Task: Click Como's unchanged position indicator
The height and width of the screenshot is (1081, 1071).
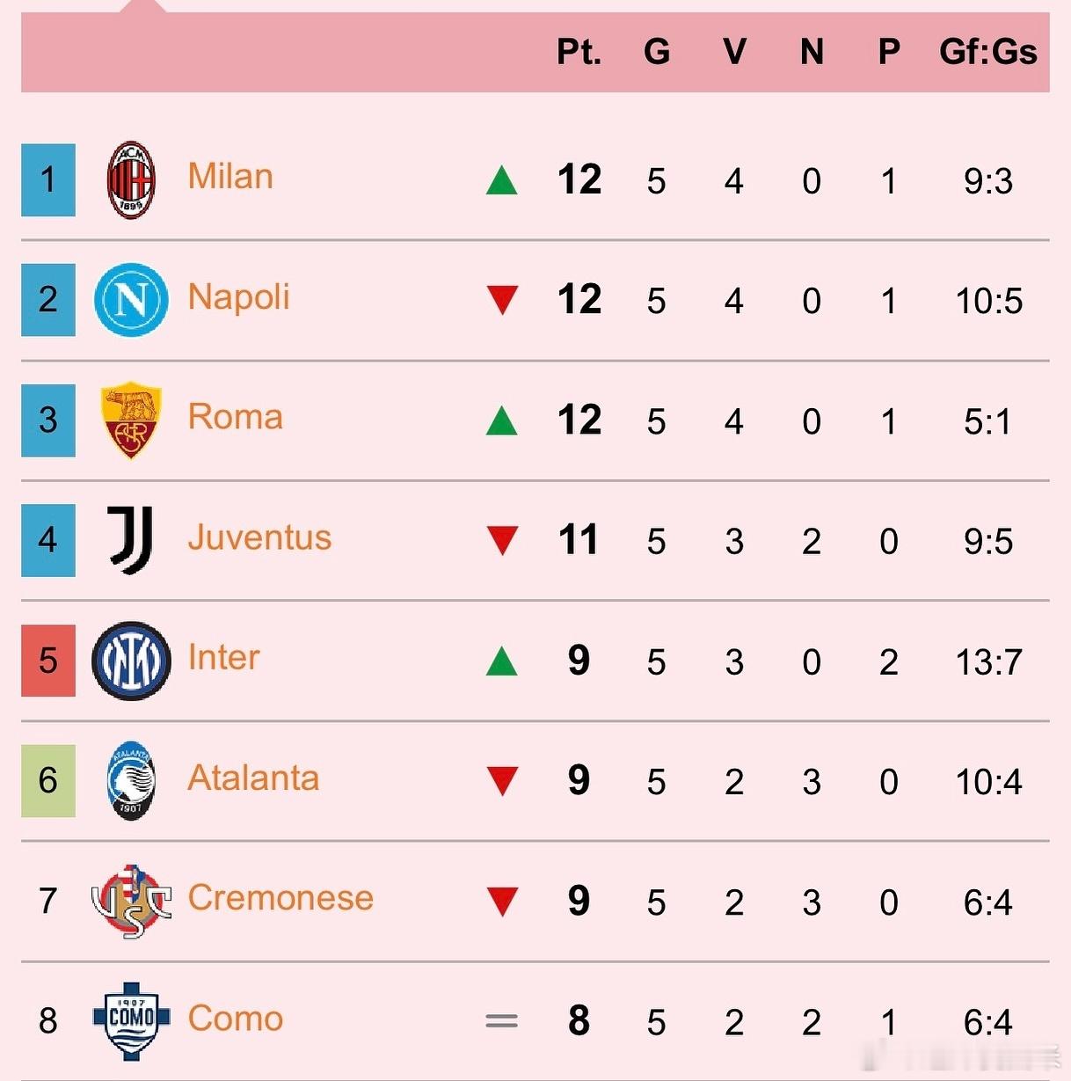Action: coord(502,1021)
